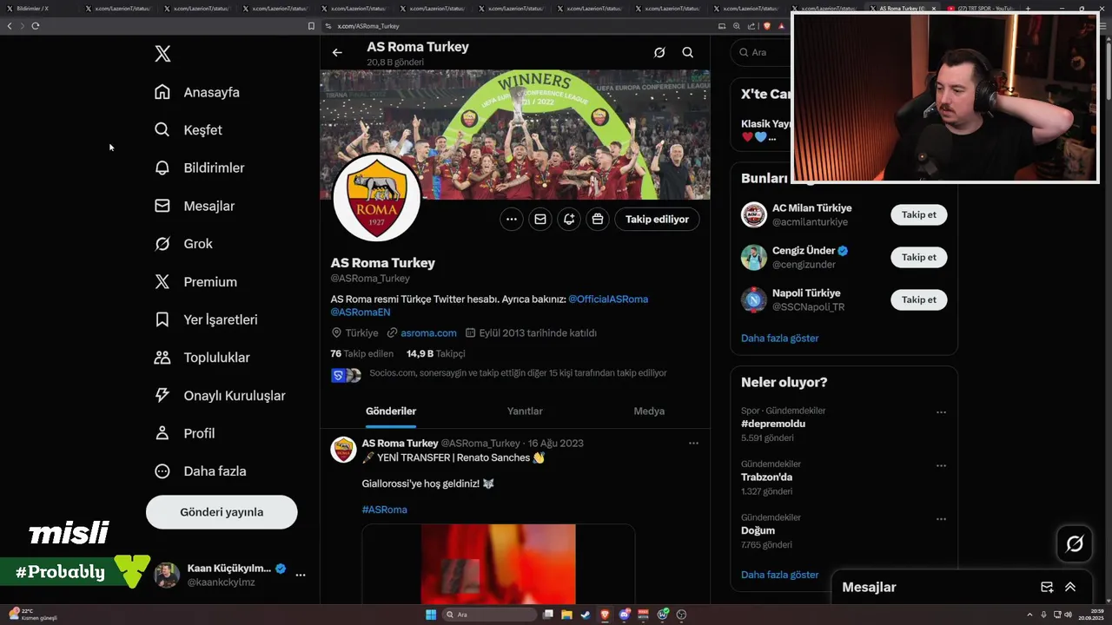The height and width of the screenshot is (625, 1112).
Task: Click message envelope icon on profile
Action: click(x=540, y=220)
